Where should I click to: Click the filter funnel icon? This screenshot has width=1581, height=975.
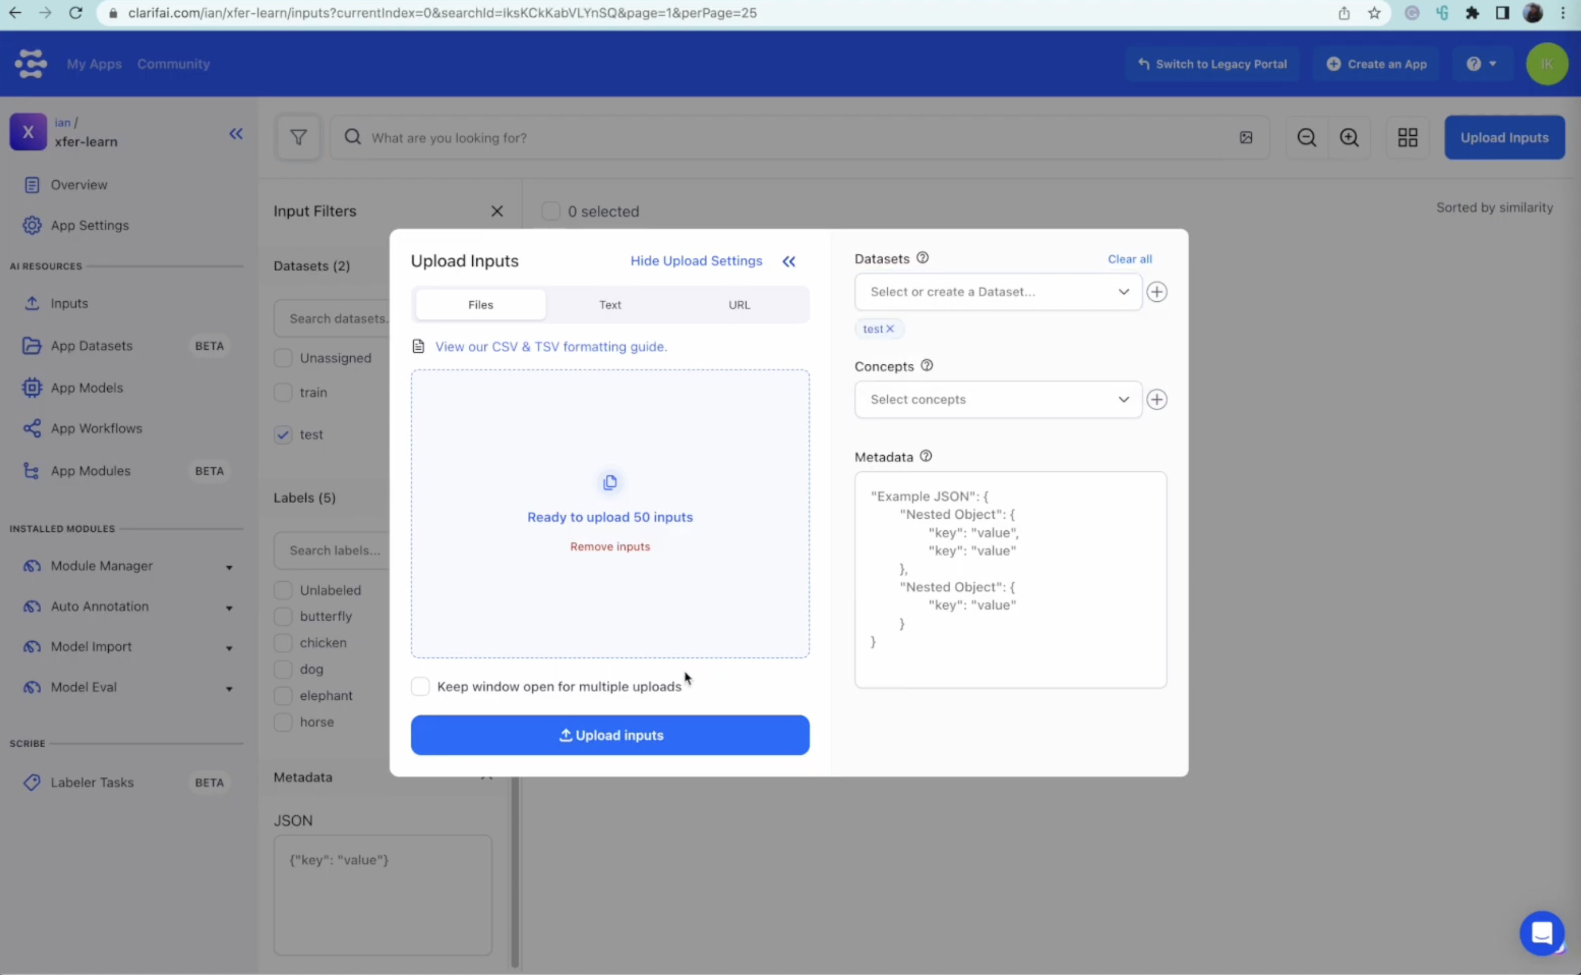(x=298, y=138)
